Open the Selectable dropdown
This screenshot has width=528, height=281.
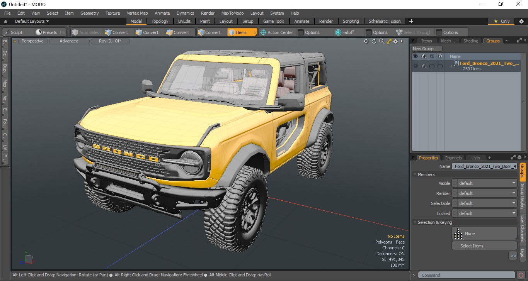click(484, 203)
